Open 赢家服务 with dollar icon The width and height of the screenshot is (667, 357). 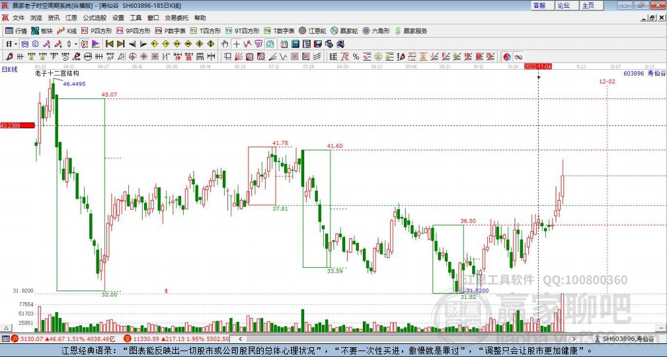pyautogui.click(x=411, y=31)
